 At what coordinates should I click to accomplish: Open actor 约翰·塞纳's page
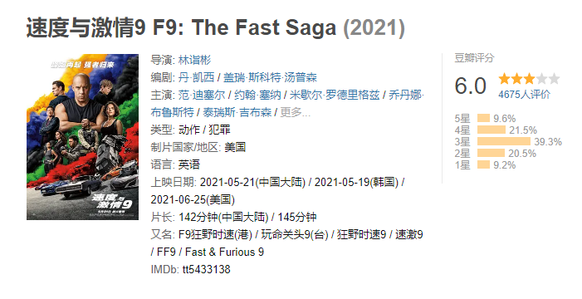[257, 95]
